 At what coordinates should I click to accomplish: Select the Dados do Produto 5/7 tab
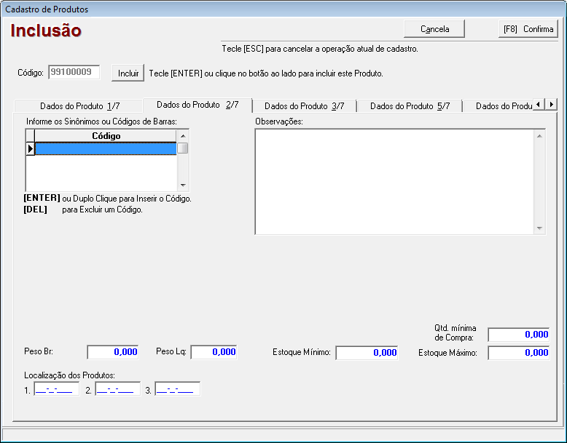tap(410, 106)
